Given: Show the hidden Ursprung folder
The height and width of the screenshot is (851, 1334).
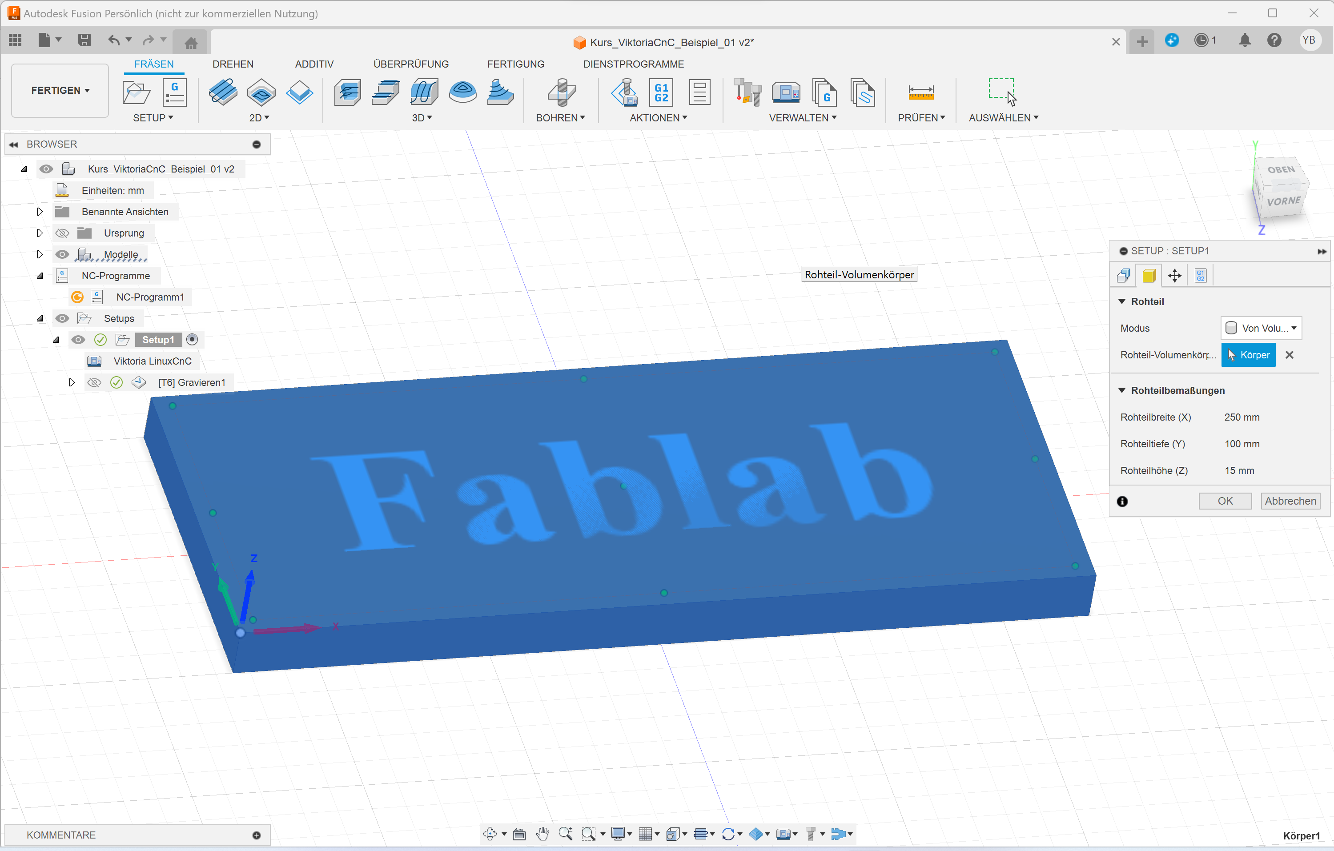Looking at the screenshot, I should point(62,233).
